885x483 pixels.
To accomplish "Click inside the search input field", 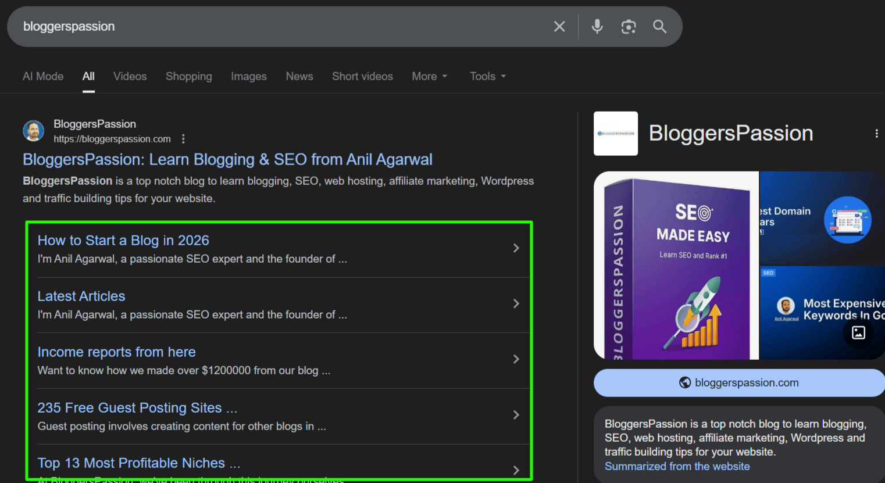I will [233, 26].
